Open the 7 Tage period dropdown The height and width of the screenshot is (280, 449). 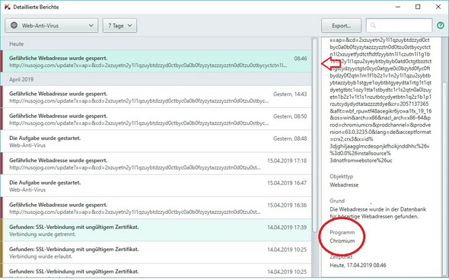[119, 25]
